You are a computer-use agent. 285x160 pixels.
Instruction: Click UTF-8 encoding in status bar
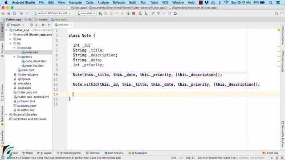pos(190,158)
